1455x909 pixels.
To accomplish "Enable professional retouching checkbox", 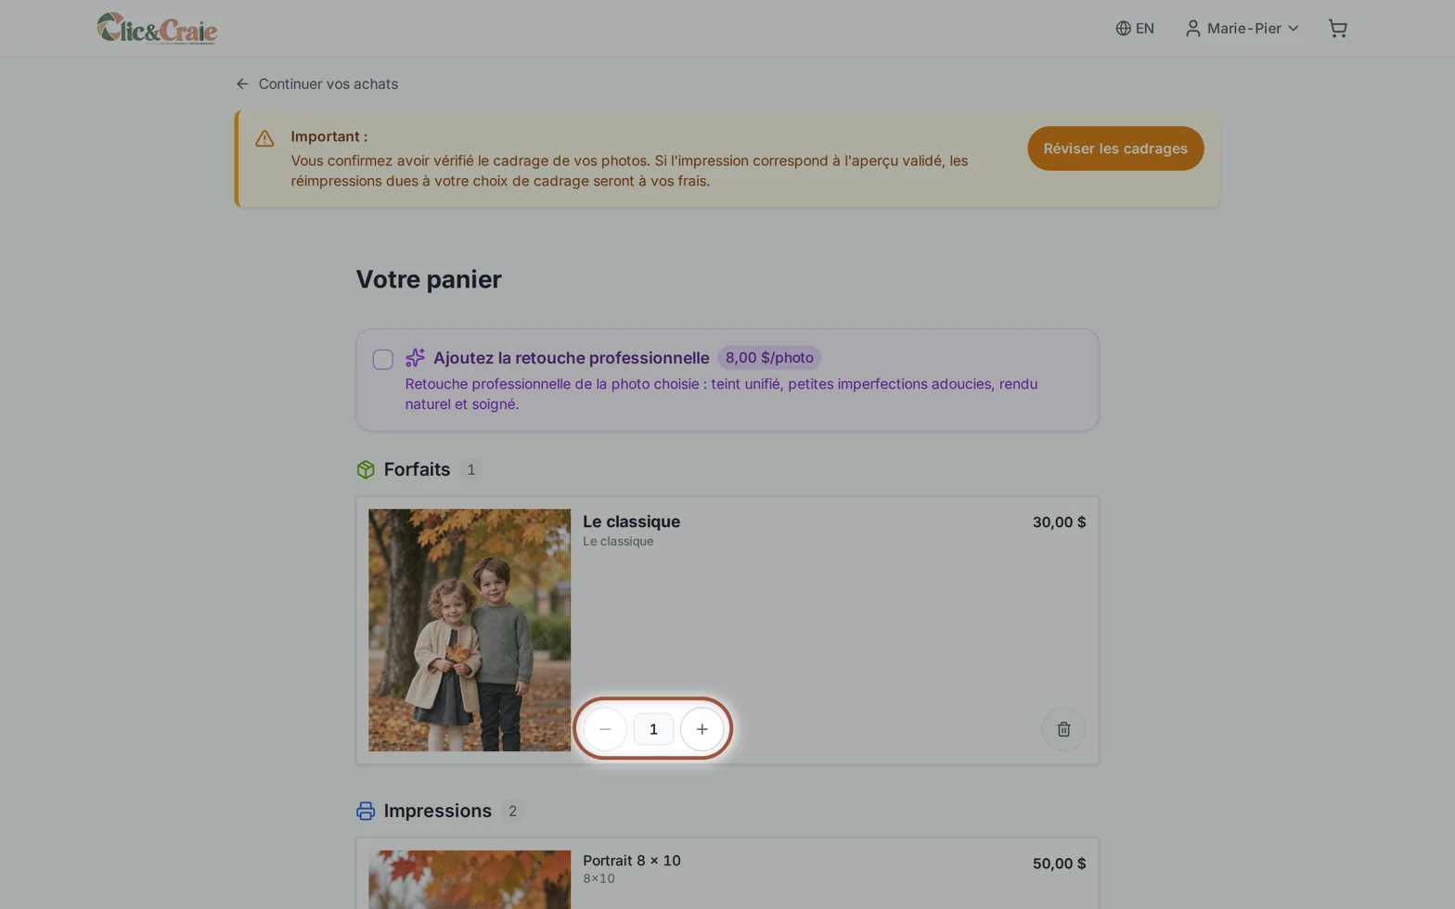I will [383, 359].
